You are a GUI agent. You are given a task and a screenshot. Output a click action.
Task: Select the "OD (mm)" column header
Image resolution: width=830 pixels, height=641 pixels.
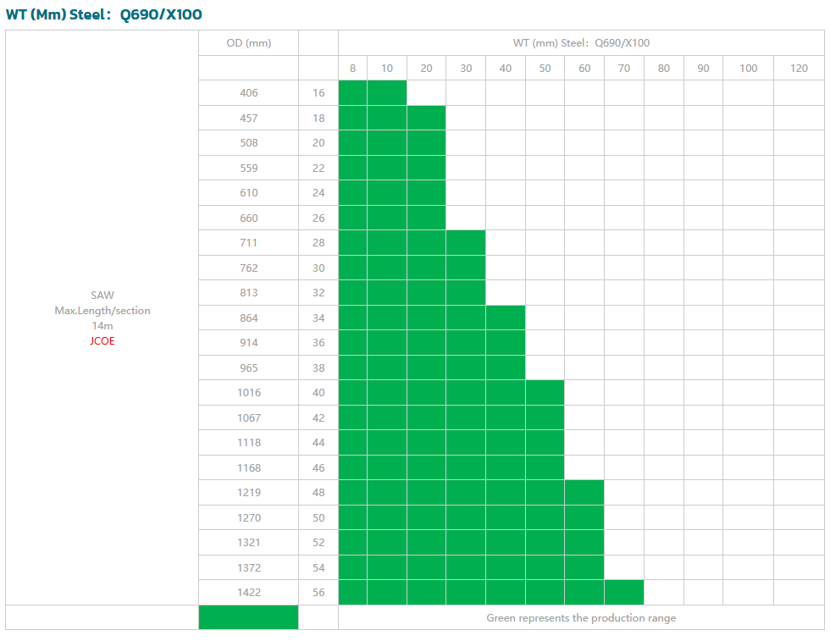(248, 43)
